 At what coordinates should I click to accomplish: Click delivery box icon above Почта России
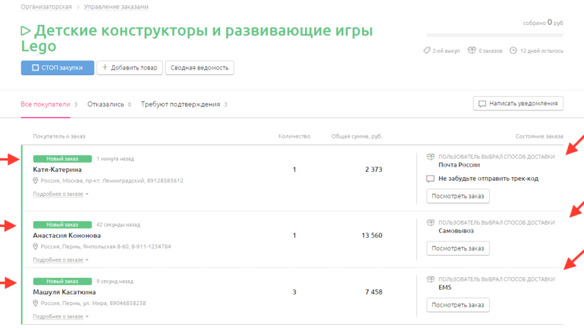(x=431, y=156)
